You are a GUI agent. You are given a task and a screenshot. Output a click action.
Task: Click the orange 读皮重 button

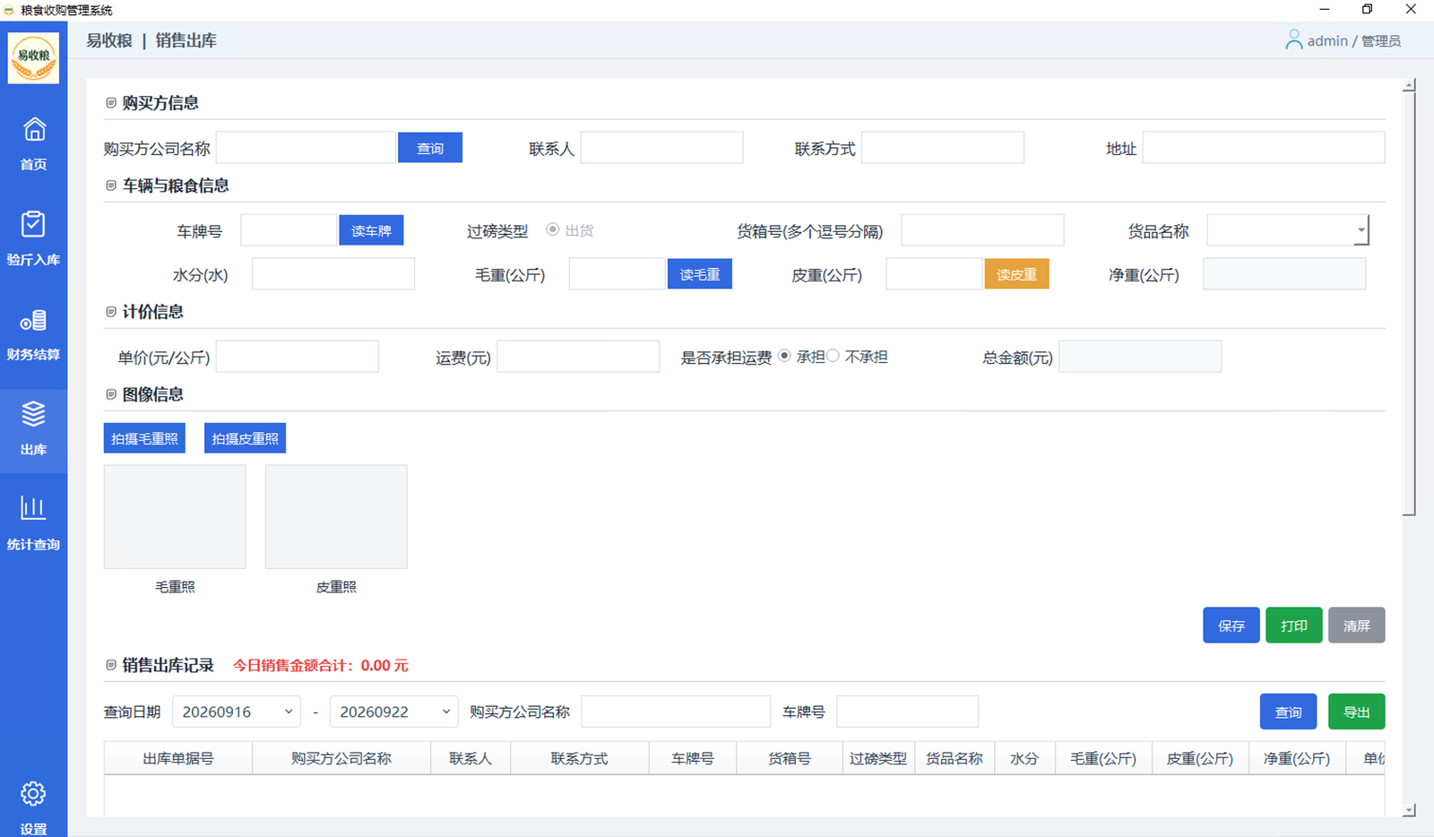coord(1016,274)
